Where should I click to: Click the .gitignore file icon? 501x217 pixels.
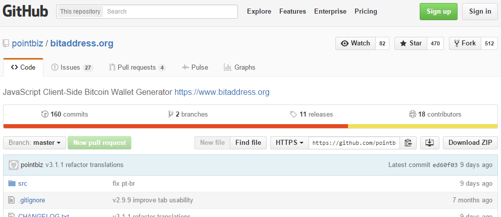click(x=12, y=200)
